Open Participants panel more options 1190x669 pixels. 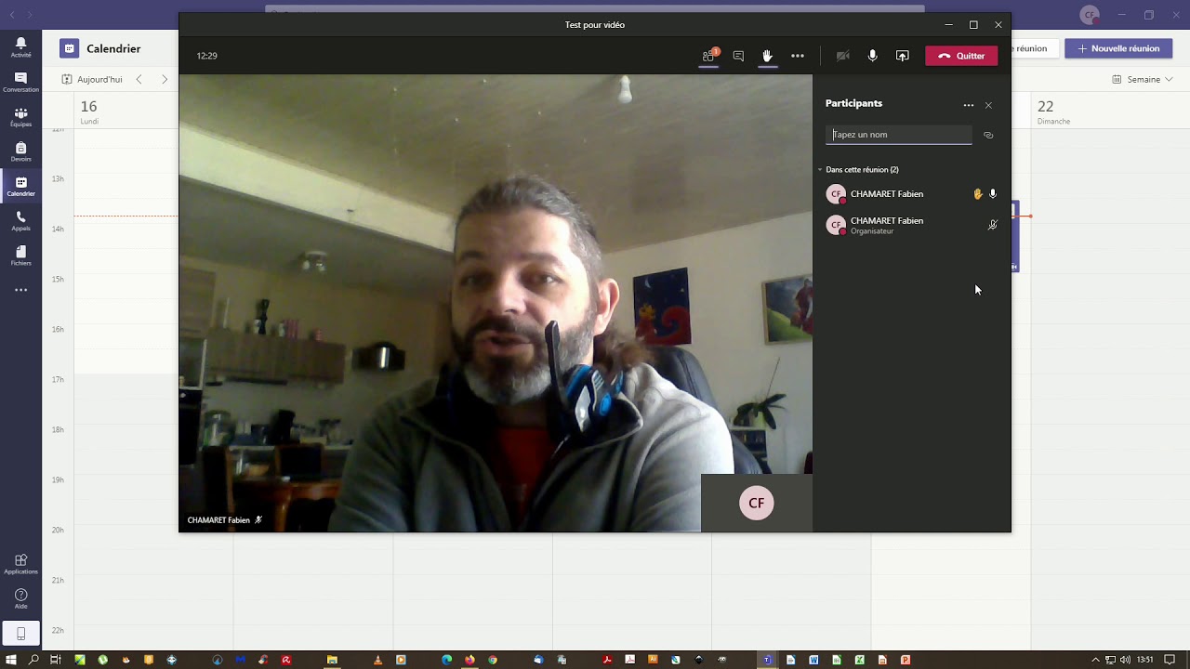969,105
